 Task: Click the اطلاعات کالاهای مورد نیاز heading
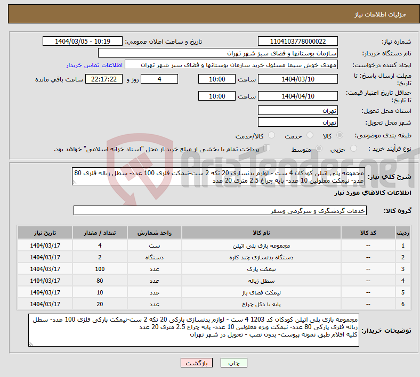(373, 193)
